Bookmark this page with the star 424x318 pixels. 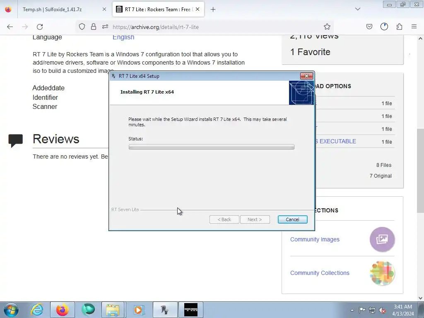click(327, 26)
